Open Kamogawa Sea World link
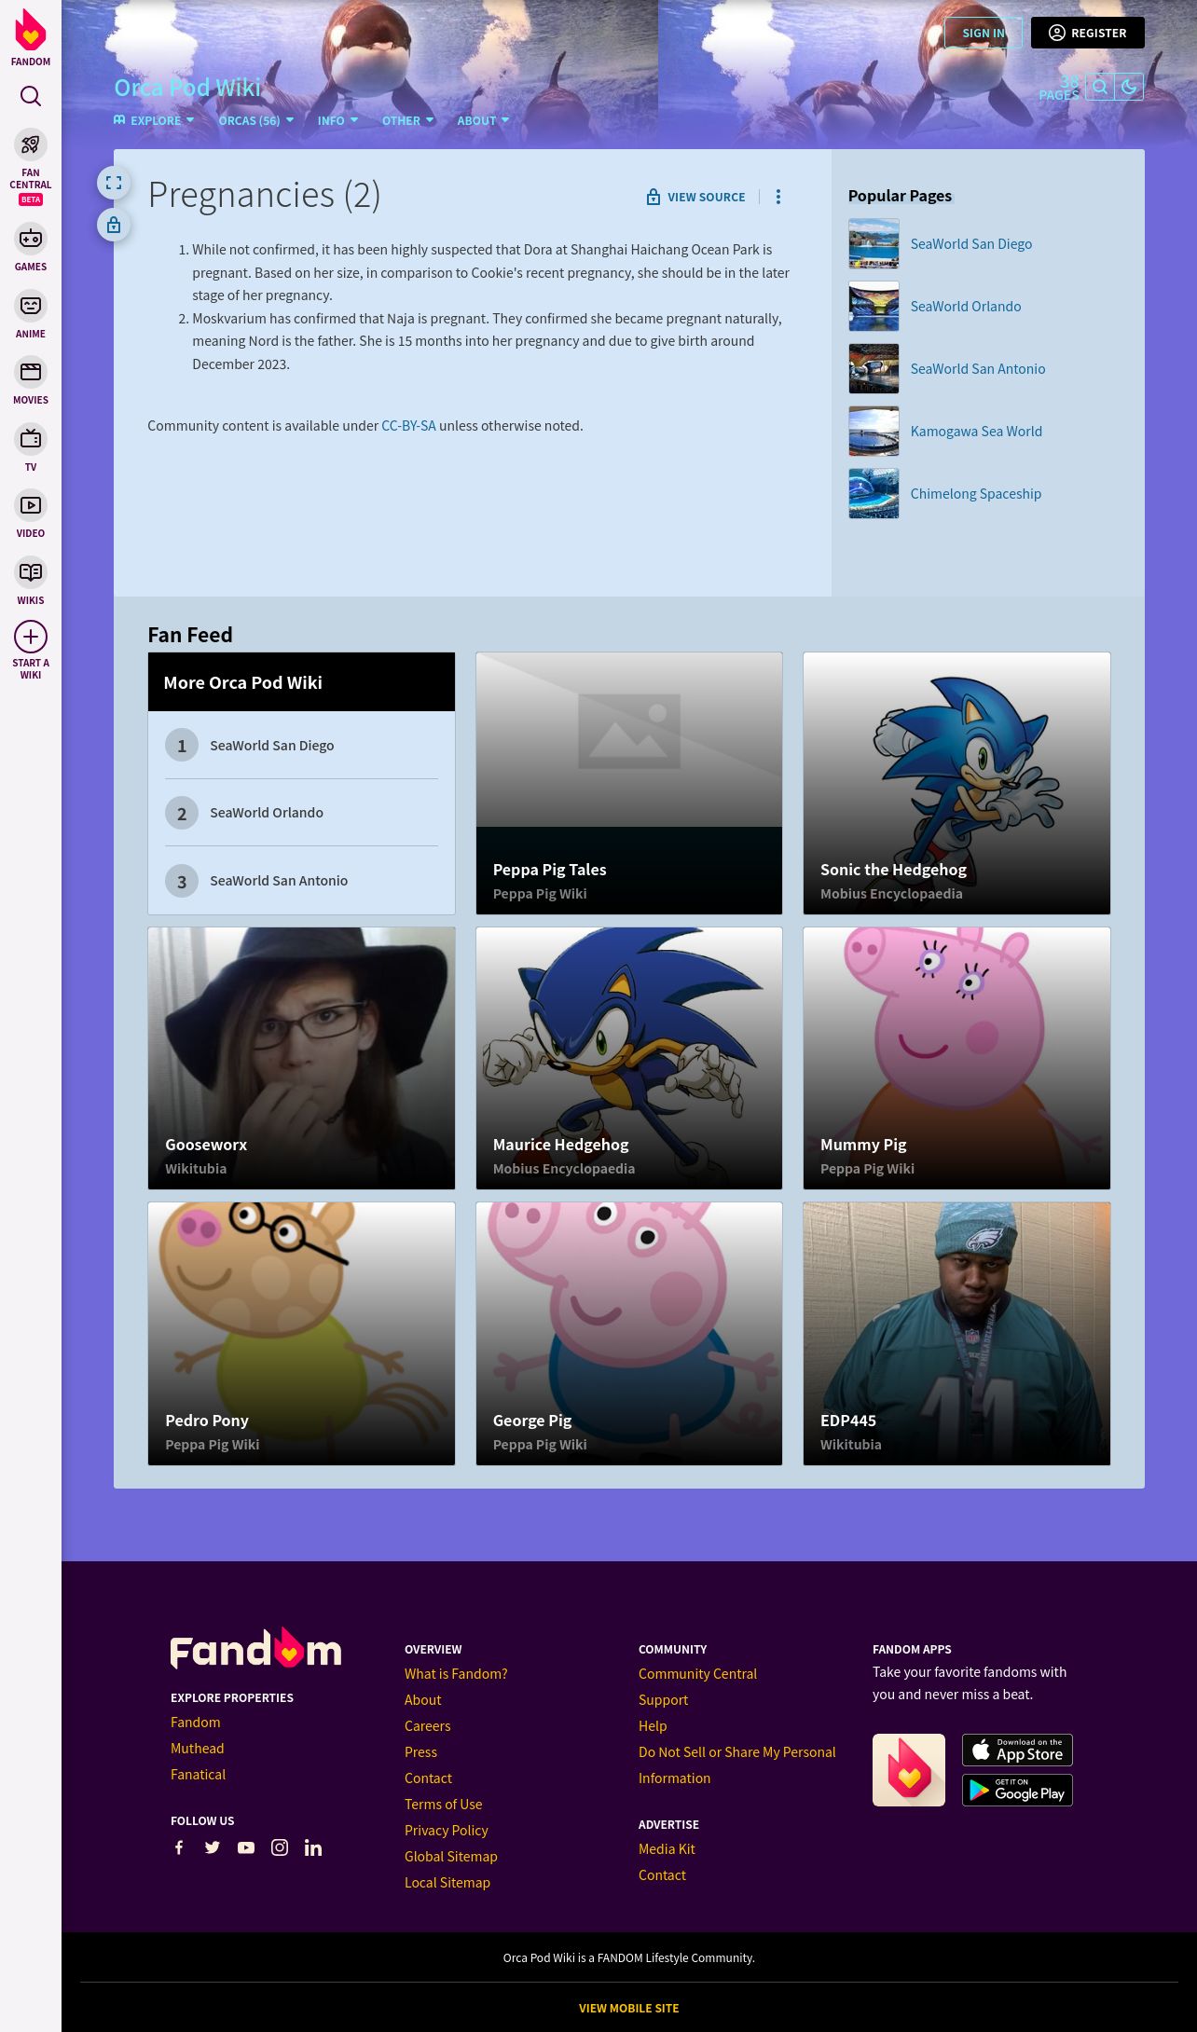Viewport: 1197px width, 2032px height. point(976,431)
